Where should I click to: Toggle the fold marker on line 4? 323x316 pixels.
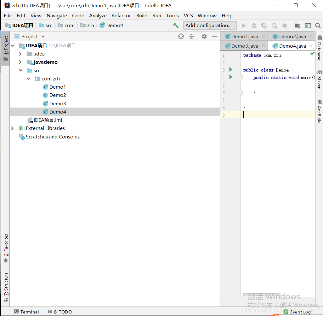[241, 78]
